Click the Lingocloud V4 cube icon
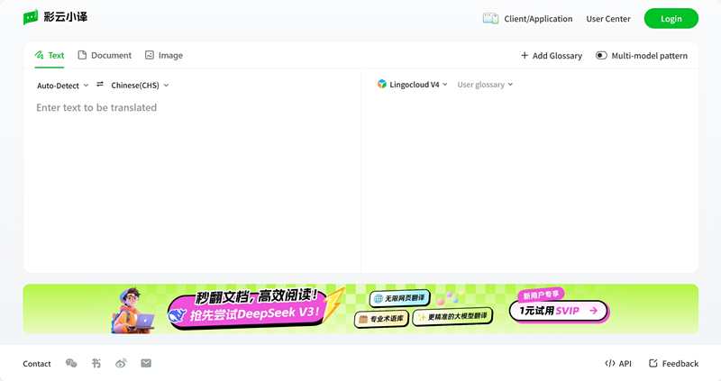 tap(381, 84)
